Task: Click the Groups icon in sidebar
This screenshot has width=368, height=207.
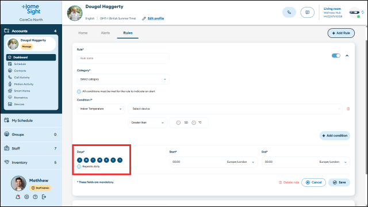Action: tap(6, 134)
